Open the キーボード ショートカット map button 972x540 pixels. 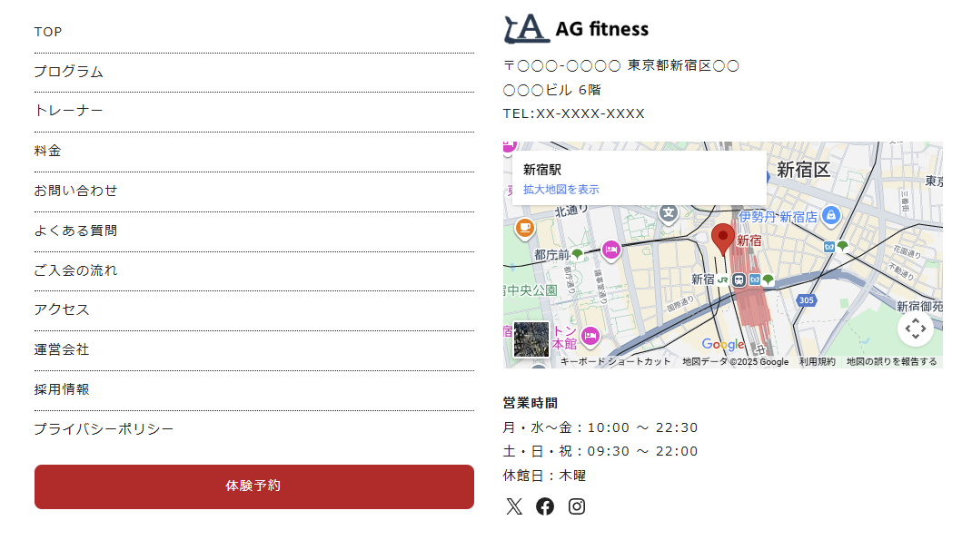(x=616, y=361)
